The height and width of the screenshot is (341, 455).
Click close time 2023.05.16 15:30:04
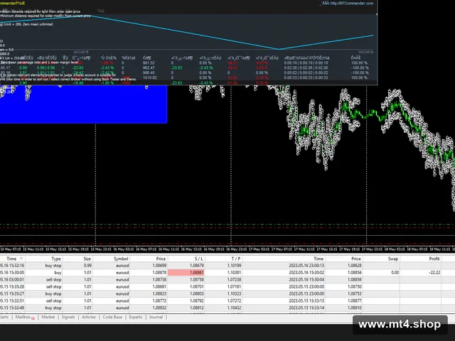click(306, 279)
